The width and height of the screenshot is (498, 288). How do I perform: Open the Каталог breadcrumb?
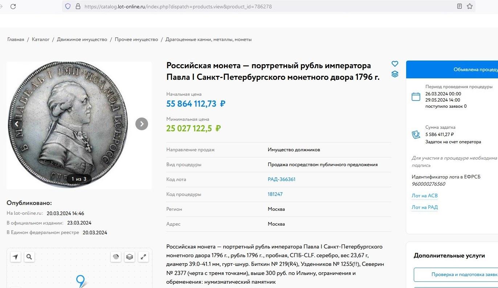[x=41, y=40]
